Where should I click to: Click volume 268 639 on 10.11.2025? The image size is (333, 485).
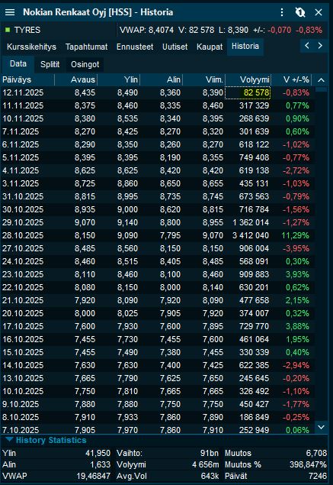[254, 119]
